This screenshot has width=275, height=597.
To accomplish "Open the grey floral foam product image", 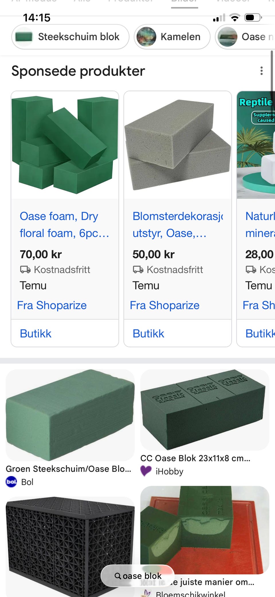I will point(178,145).
